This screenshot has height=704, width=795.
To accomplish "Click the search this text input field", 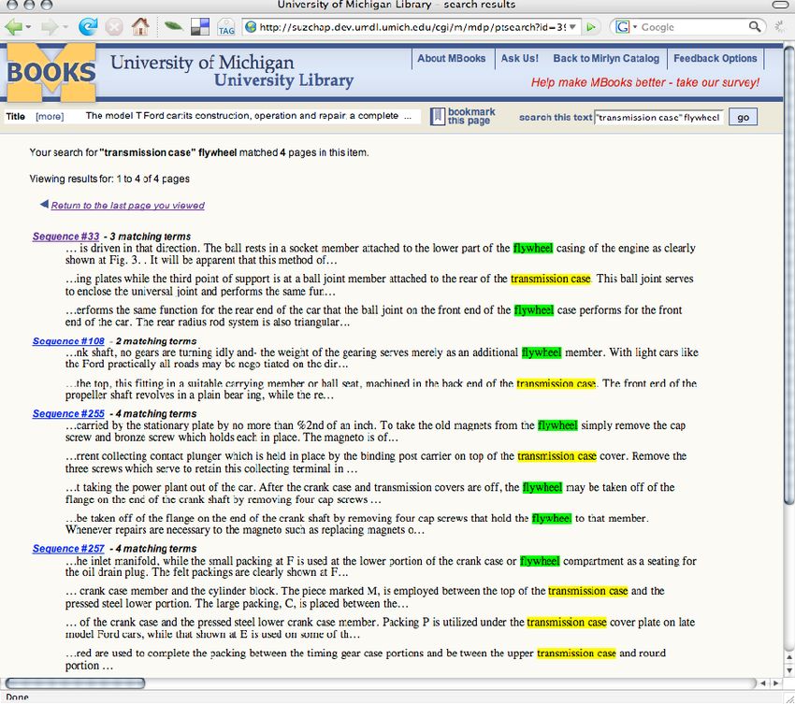I will coord(659,117).
